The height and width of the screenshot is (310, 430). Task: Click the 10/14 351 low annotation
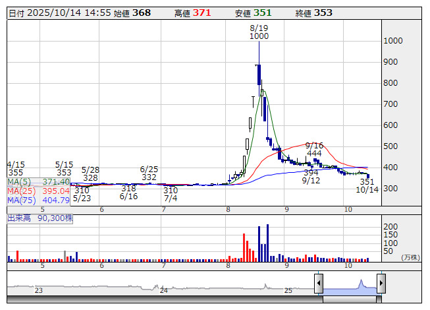pyautogui.click(x=367, y=185)
